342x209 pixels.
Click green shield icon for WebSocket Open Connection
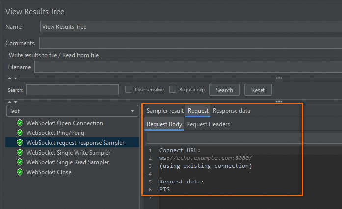pos(20,123)
